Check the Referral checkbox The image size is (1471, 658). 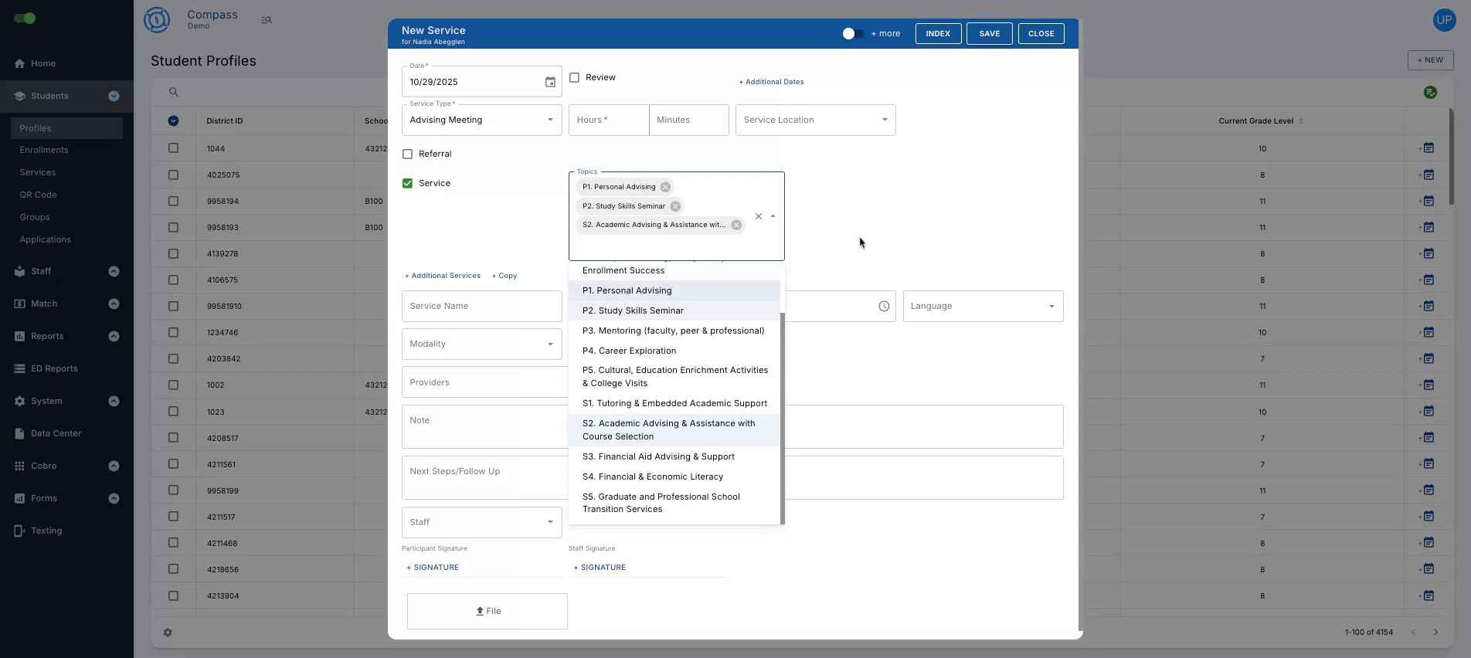tap(408, 154)
